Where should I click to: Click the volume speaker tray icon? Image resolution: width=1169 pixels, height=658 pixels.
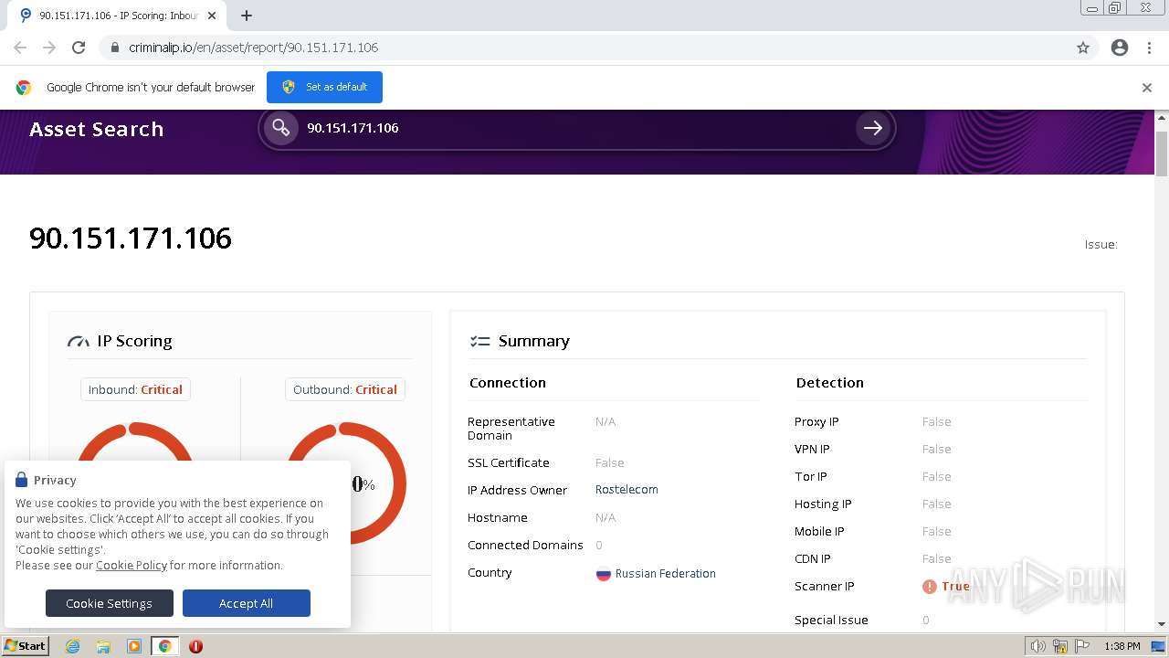coord(1038,646)
